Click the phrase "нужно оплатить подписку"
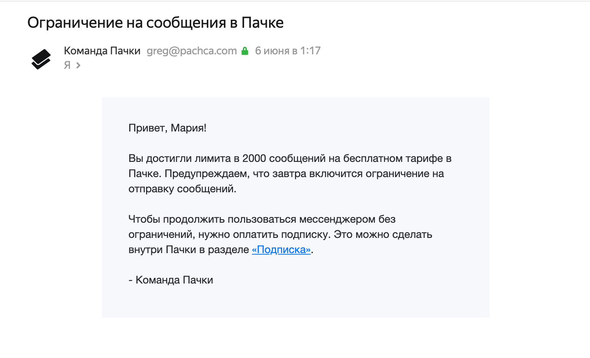Viewport: 590px width, 358px height. click(x=264, y=234)
